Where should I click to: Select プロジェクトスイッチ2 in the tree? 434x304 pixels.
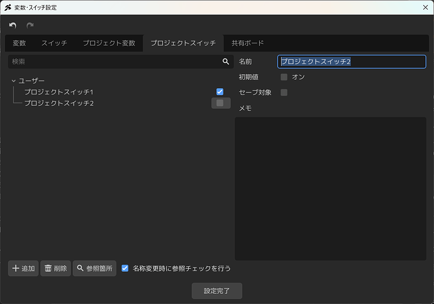pos(59,103)
